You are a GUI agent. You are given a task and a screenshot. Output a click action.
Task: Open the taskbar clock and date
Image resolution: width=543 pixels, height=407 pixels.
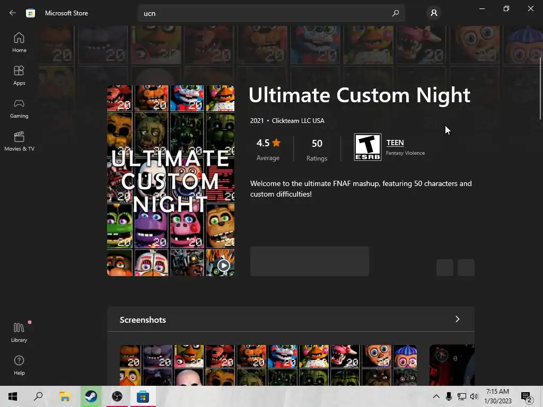coord(497,396)
